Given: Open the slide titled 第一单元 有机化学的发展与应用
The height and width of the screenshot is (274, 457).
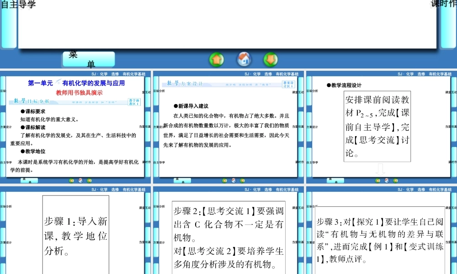Looking at the screenshot, I should click(75, 127).
